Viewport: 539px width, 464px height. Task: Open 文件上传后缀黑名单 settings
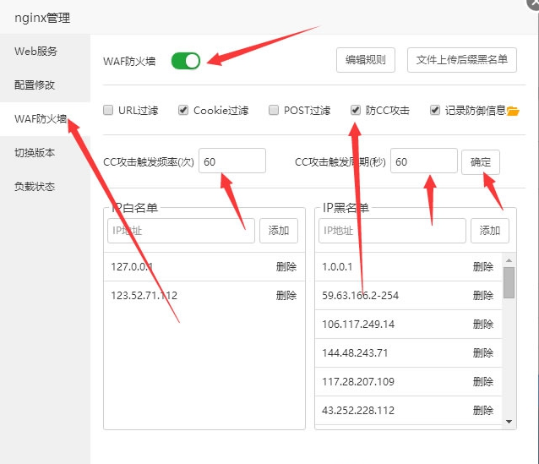[461, 59]
